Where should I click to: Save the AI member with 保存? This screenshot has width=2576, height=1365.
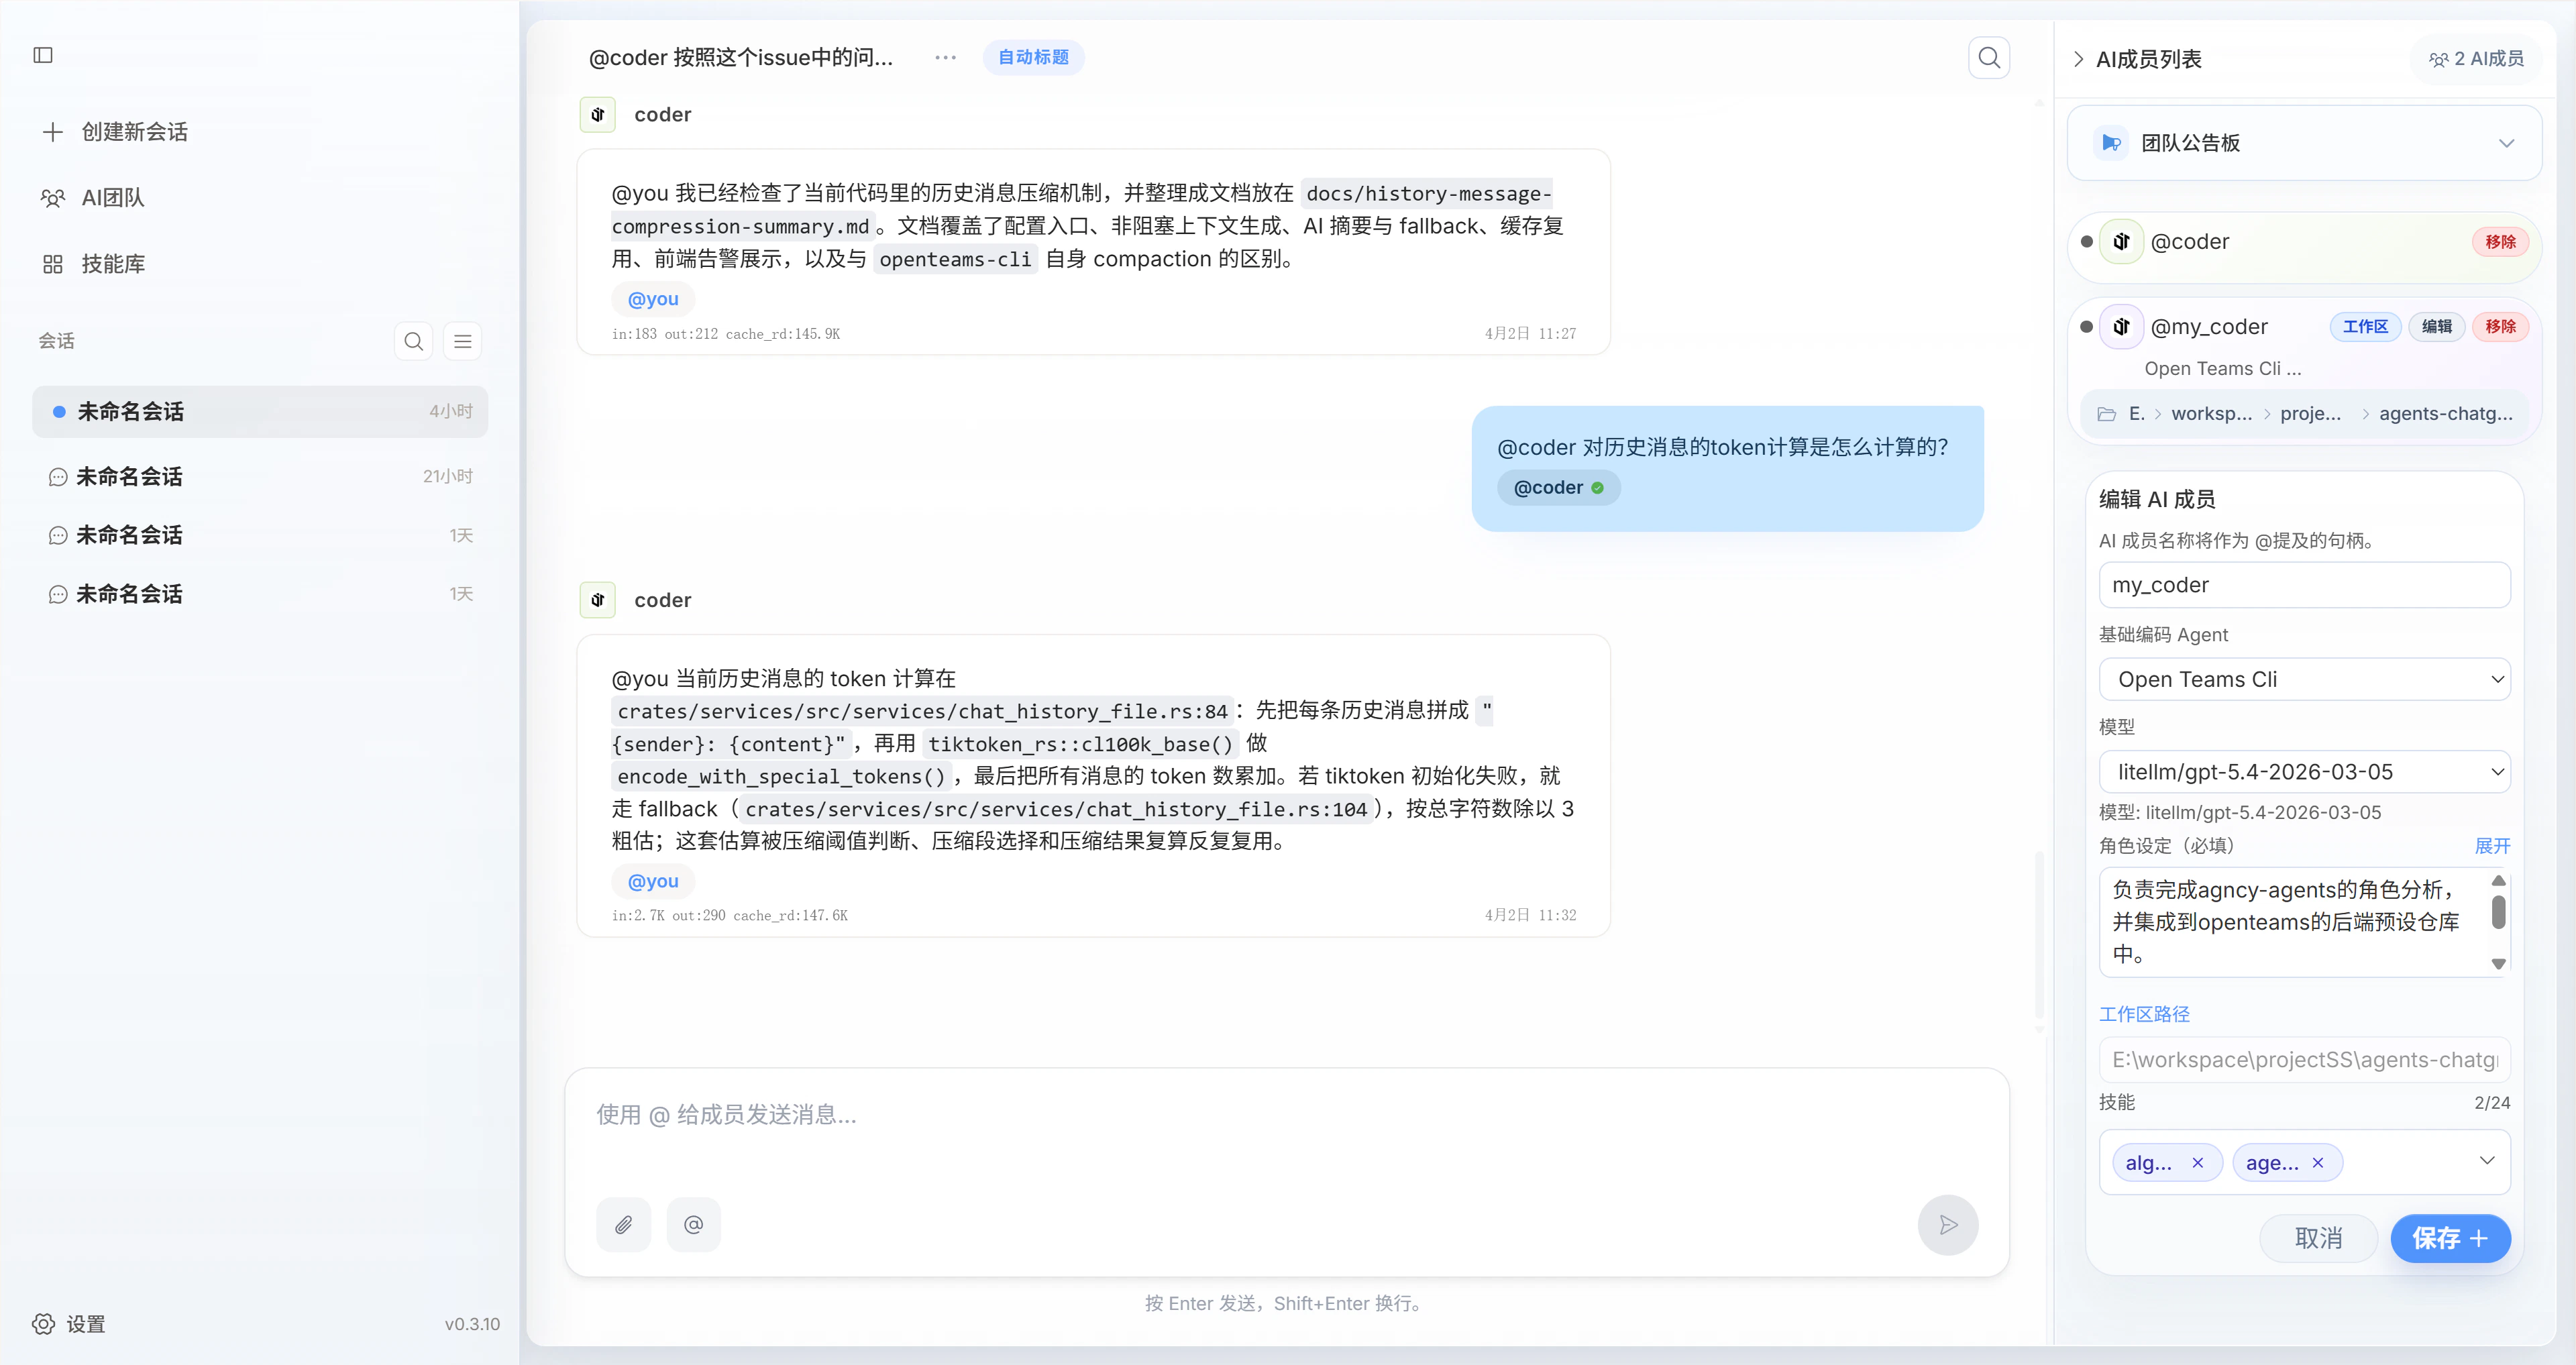point(2450,1238)
